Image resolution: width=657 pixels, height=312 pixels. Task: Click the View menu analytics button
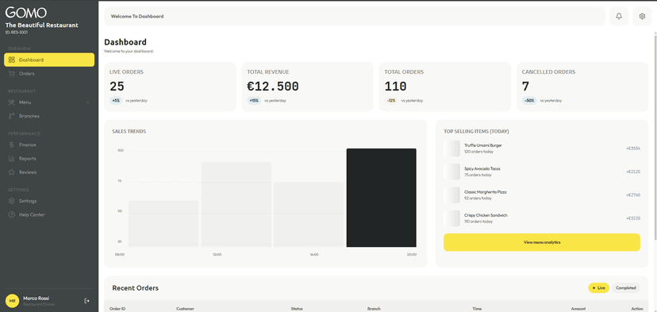(542, 242)
